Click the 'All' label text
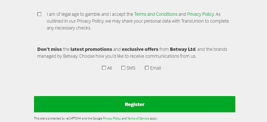Image resolution: width=267 pixels, height=122 pixels. (x=109, y=68)
